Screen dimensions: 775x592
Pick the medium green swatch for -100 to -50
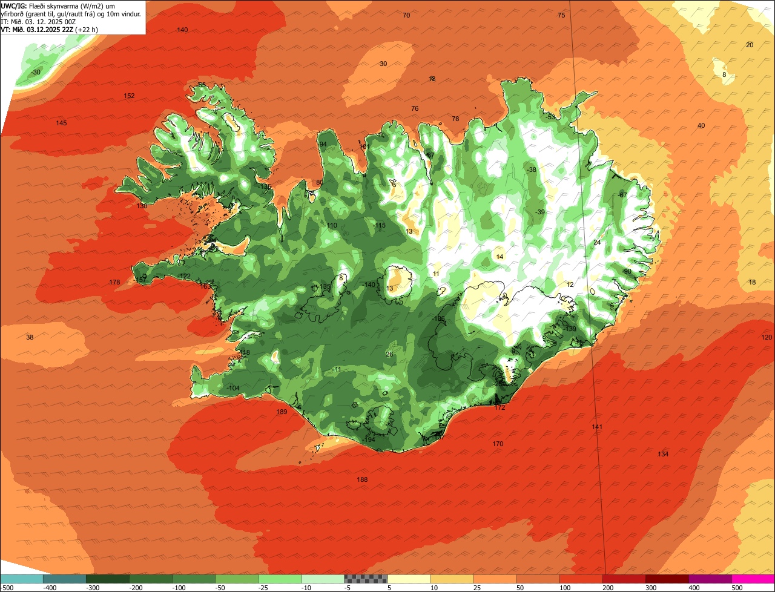(193, 579)
